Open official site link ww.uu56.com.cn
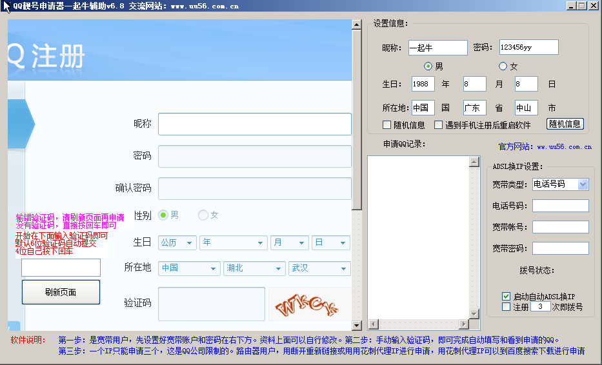 click(x=565, y=146)
